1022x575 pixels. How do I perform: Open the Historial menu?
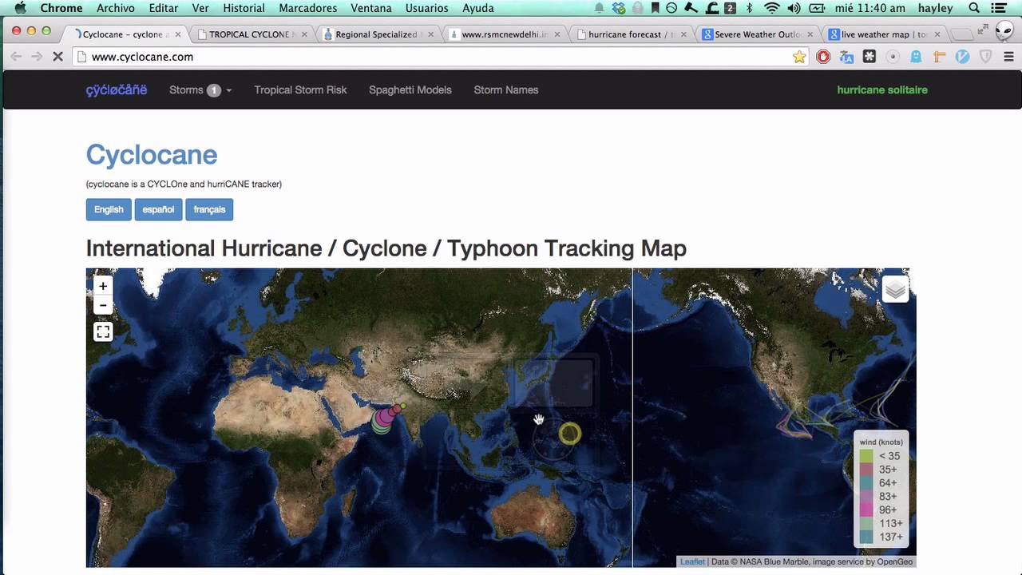(x=244, y=8)
